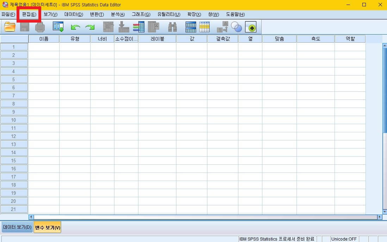This screenshot has height=242, width=387.
Task: Click the Insert cases toolbar icon
Action: point(190,27)
